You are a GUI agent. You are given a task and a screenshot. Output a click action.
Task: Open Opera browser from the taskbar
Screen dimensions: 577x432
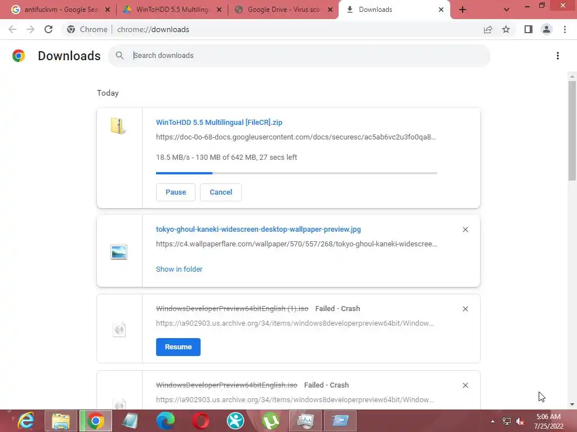click(201, 421)
